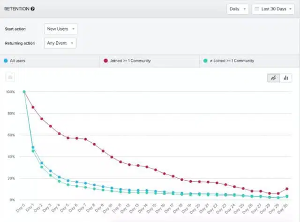Image resolution: width=300 pixels, height=222 pixels.
Task: Switch to bar chart view
Action: coord(285,78)
